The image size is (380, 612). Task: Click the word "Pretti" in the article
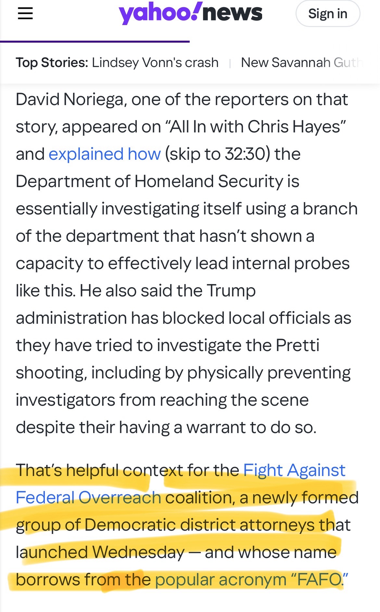(298, 345)
